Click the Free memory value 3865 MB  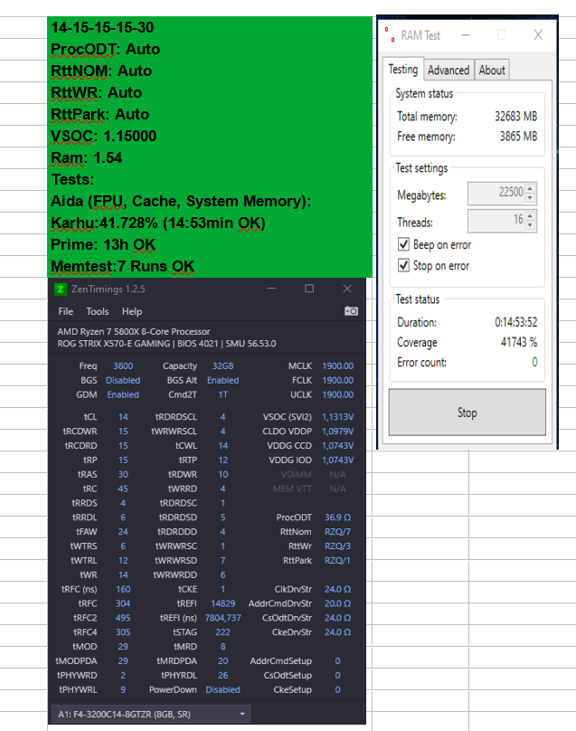pyautogui.click(x=519, y=137)
